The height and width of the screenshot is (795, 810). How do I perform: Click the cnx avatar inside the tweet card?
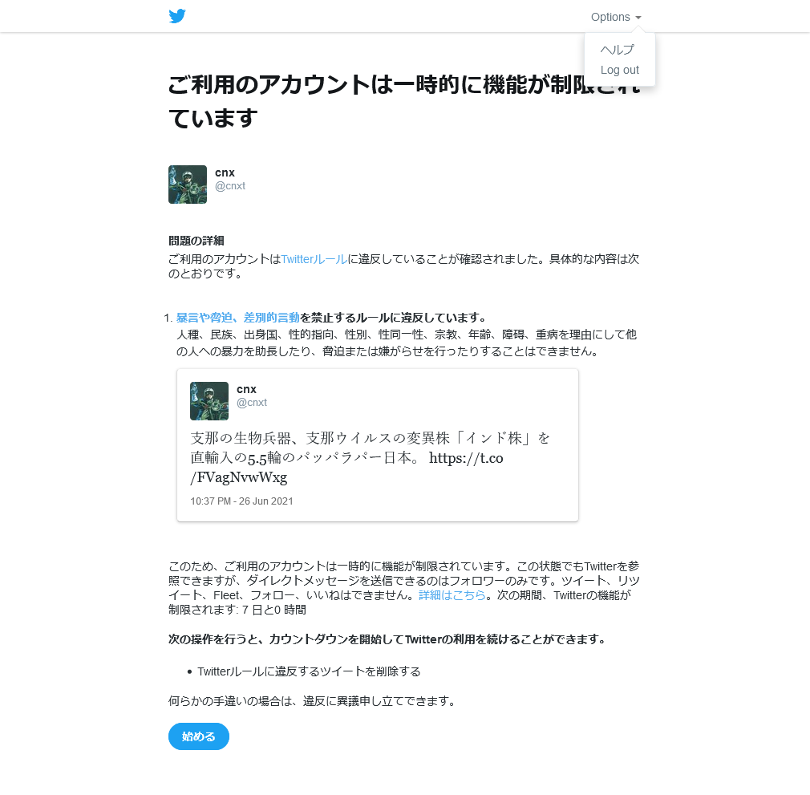tap(209, 401)
